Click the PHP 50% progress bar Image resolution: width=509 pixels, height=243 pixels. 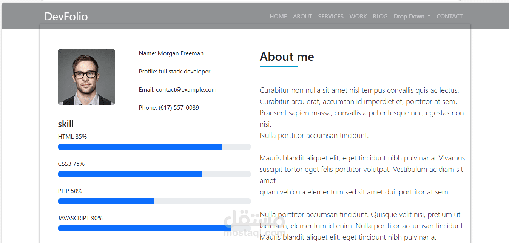(154, 201)
